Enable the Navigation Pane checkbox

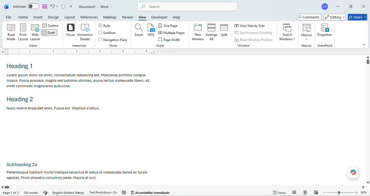(x=100, y=40)
